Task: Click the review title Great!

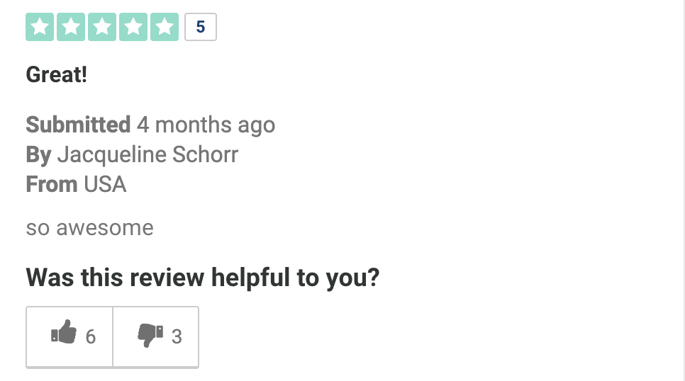Action: (x=56, y=74)
